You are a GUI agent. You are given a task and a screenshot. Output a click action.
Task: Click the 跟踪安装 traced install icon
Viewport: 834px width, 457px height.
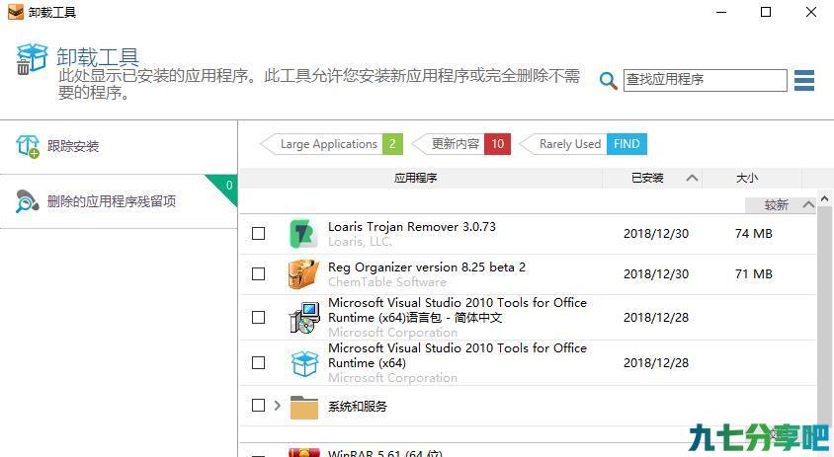(x=28, y=146)
